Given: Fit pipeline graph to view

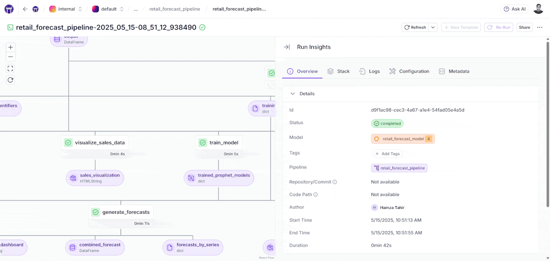Looking at the screenshot, I should point(11,69).
